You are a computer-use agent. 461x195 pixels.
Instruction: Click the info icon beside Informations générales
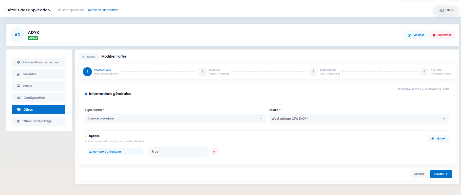coord(18,62)
